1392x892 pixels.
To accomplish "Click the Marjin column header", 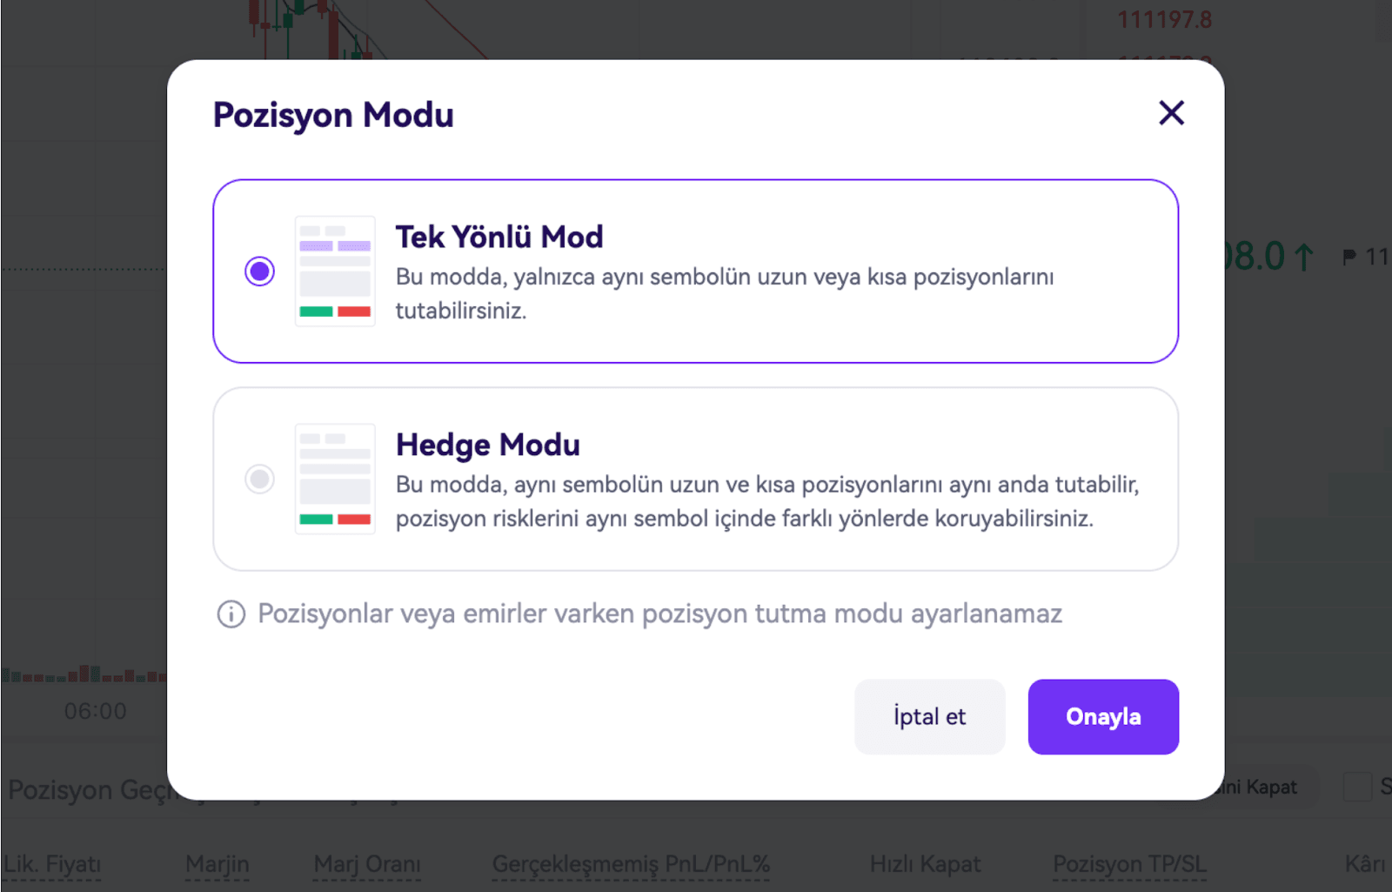I will click(217, 864).
